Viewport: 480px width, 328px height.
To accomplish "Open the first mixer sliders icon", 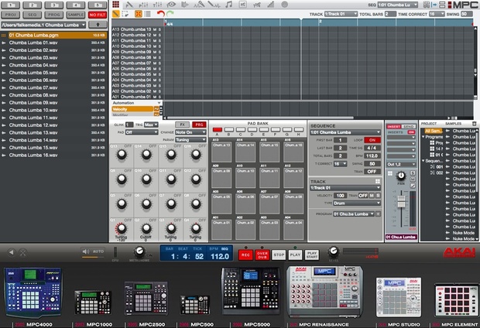I will tap(143, 5).
